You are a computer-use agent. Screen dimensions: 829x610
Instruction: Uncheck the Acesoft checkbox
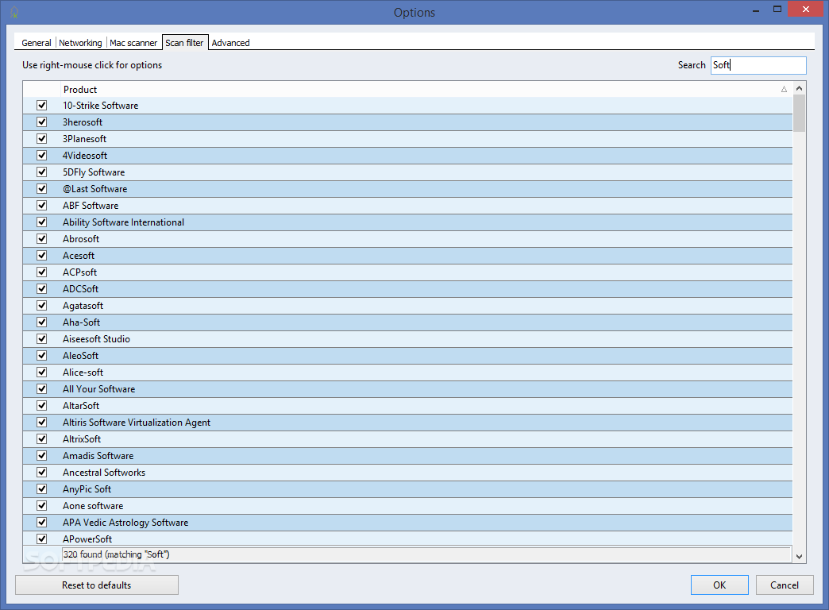click(42, 256)
